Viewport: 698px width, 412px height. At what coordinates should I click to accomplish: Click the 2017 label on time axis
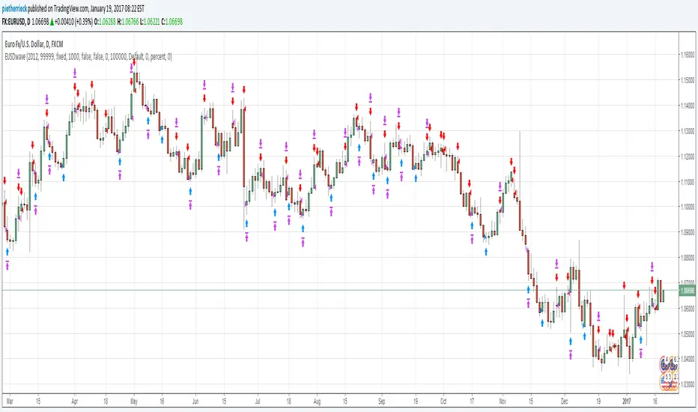pyautogui.click(x=626, y=402)
